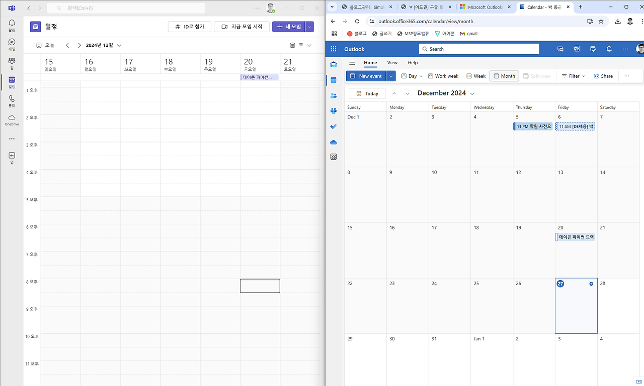Open Activity (활동) in the Teams sidebar
The width and height of the screenshot is (644, 386).
pyautogui.click(x=12, y=25)
